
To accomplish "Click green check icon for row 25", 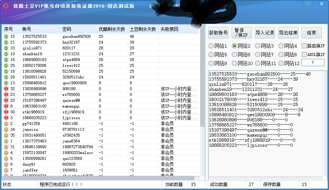I will click(x=6, y=65).
